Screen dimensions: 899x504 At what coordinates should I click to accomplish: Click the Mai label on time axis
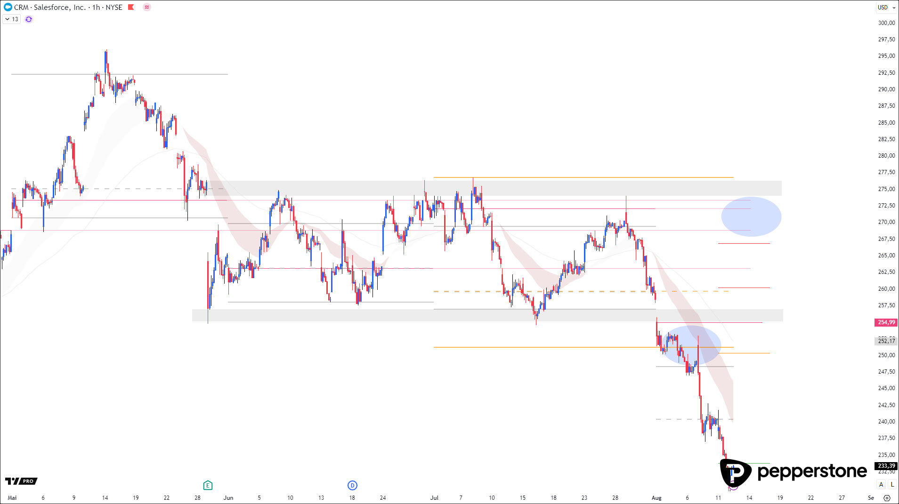coord(12,497)
